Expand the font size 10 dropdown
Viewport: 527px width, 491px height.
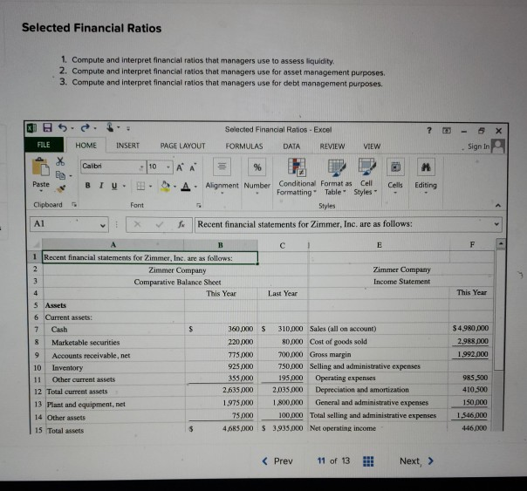point(168,167)
